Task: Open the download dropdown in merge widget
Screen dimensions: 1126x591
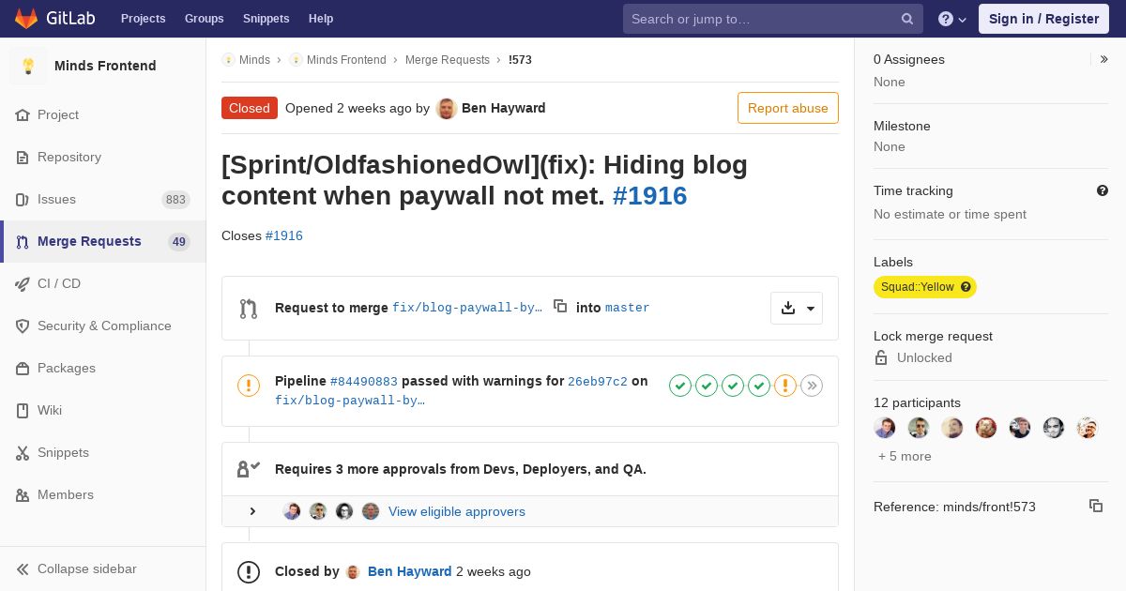Action: coord(797,308)
